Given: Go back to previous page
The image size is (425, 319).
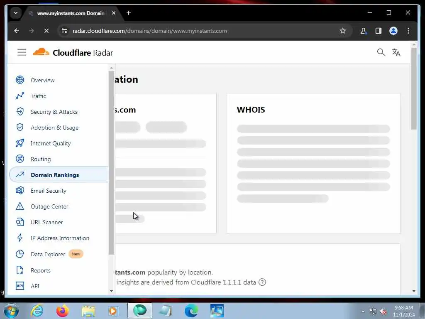Looking at the screenshot, I should 17,31.
